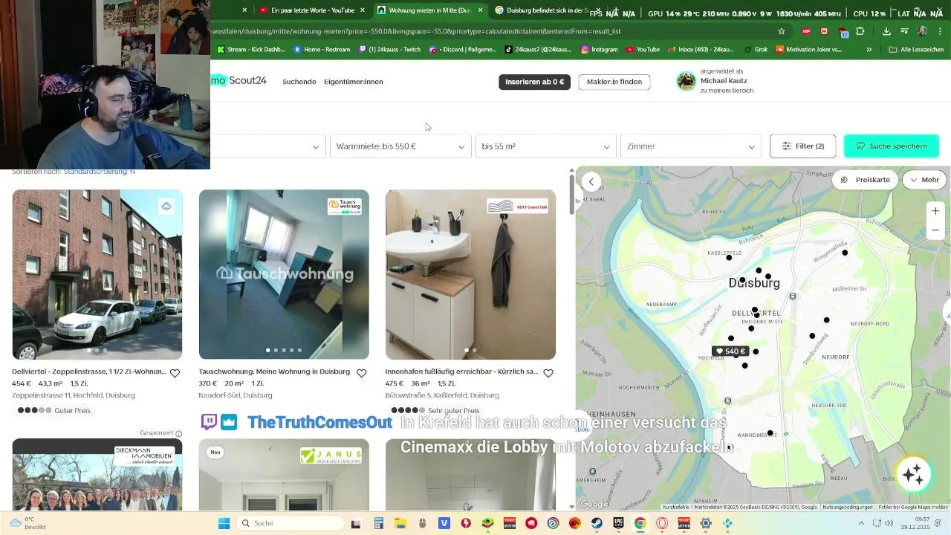Viewport: 951px width, 535px height.
Task: Close the 'Wohnung mieten in Mitte' tab
Action: pyautogui.click(x=480, y=10)
